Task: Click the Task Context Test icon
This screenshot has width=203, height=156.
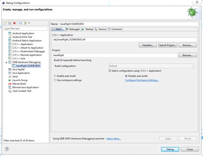Action: tap(10, 91)
